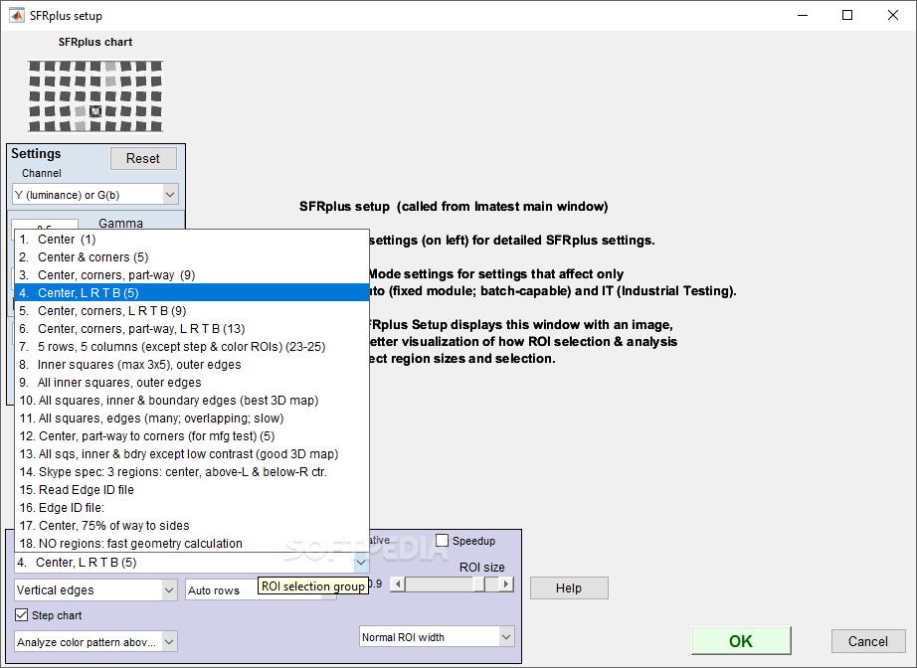
Task: Select 18. NO regions: fast geometry calculation
Action: (x=192, y=544)
